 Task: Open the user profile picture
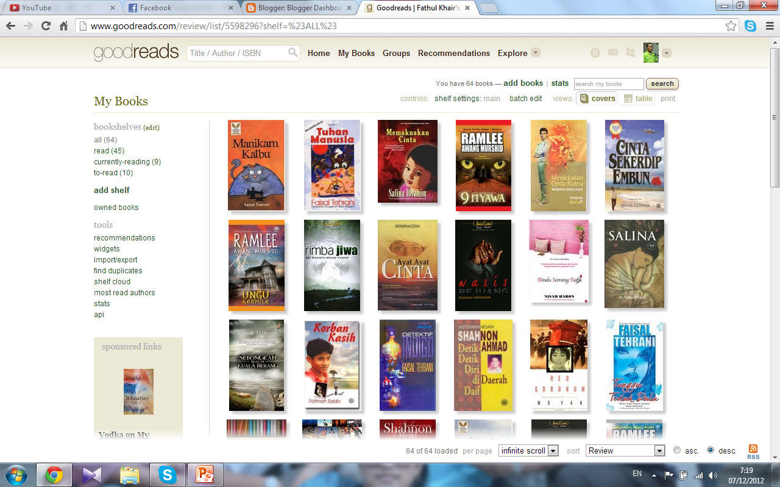click(651, 53)
